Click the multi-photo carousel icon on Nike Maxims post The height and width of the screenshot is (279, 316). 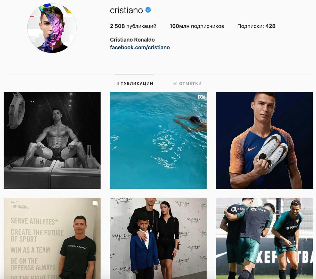click(x=95, y=204)
